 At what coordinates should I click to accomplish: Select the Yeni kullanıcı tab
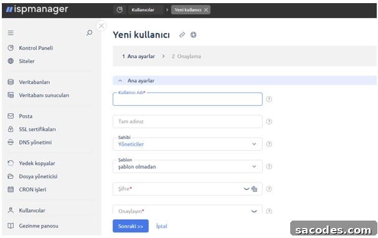(x=188, y=10)
